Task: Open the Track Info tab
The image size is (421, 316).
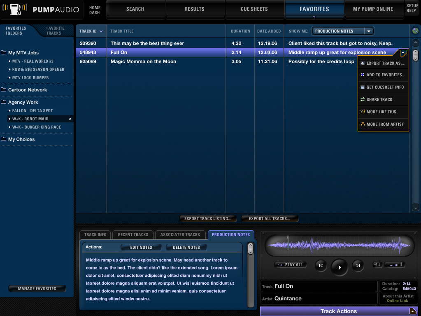Action: tap(95, 234)
